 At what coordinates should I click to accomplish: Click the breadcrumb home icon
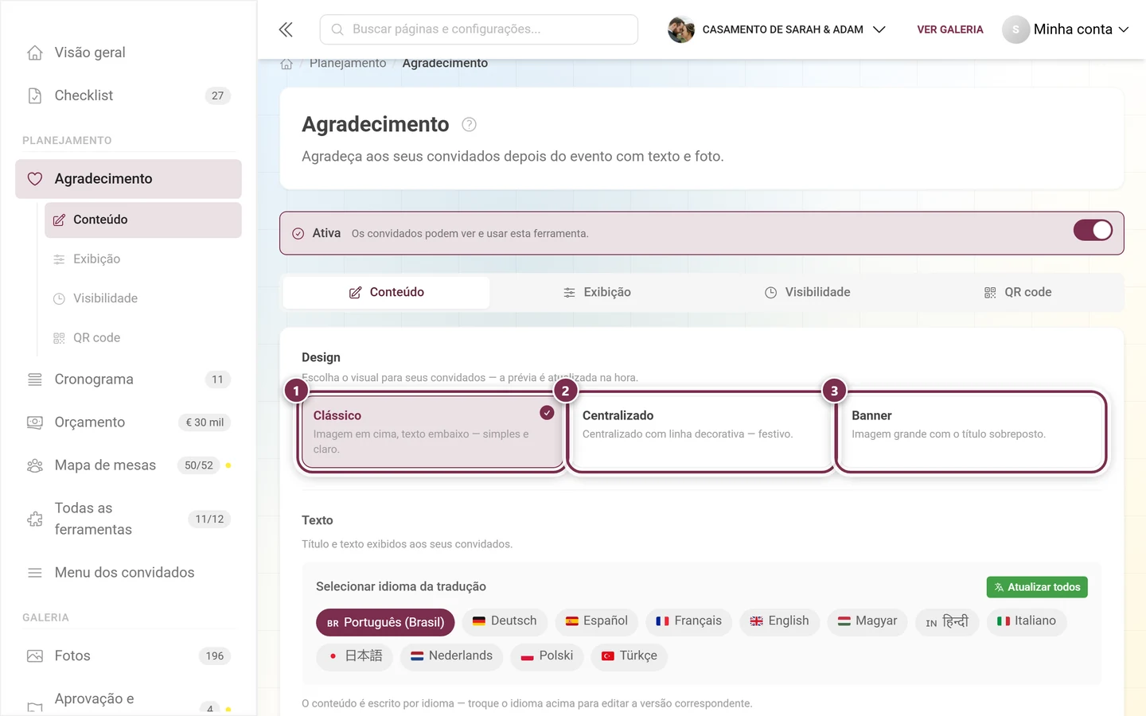click(286, 64)
